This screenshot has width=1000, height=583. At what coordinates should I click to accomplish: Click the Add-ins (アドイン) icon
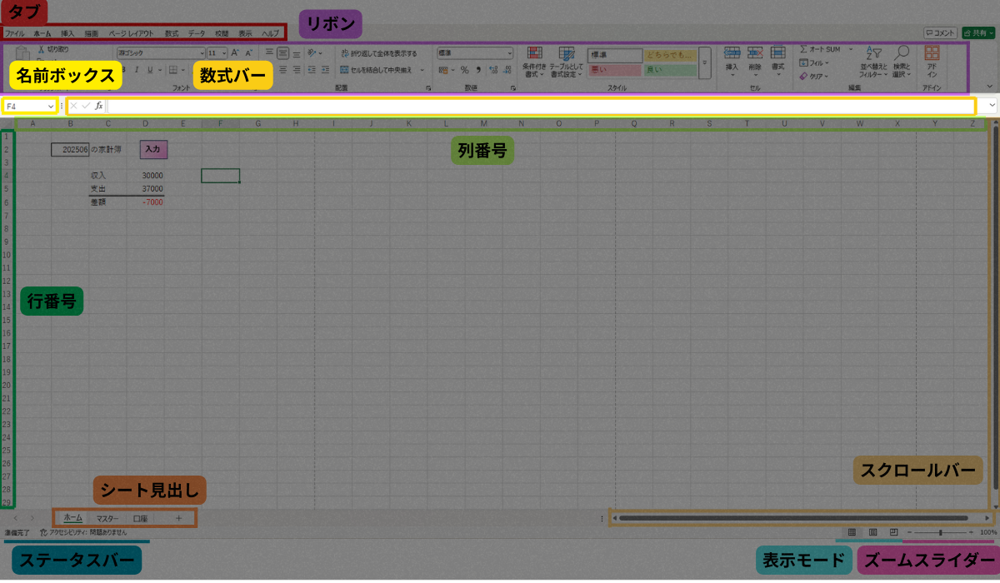932,62
